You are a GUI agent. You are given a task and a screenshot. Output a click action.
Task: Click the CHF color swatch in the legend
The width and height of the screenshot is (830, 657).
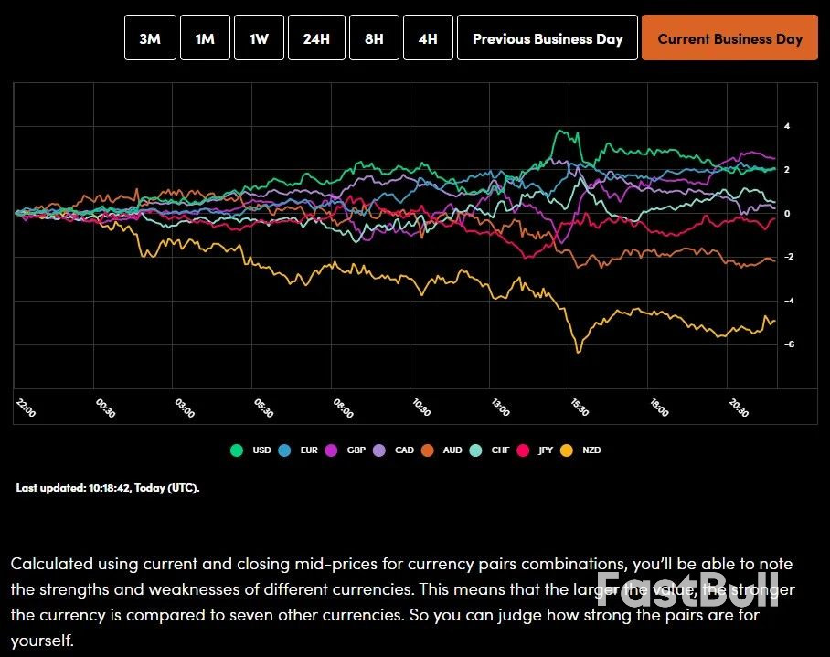[x=476, y=450]
